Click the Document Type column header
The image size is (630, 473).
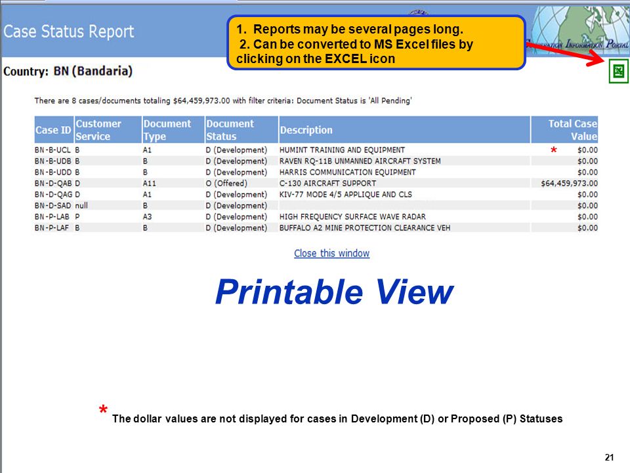[x=173, y=130]
